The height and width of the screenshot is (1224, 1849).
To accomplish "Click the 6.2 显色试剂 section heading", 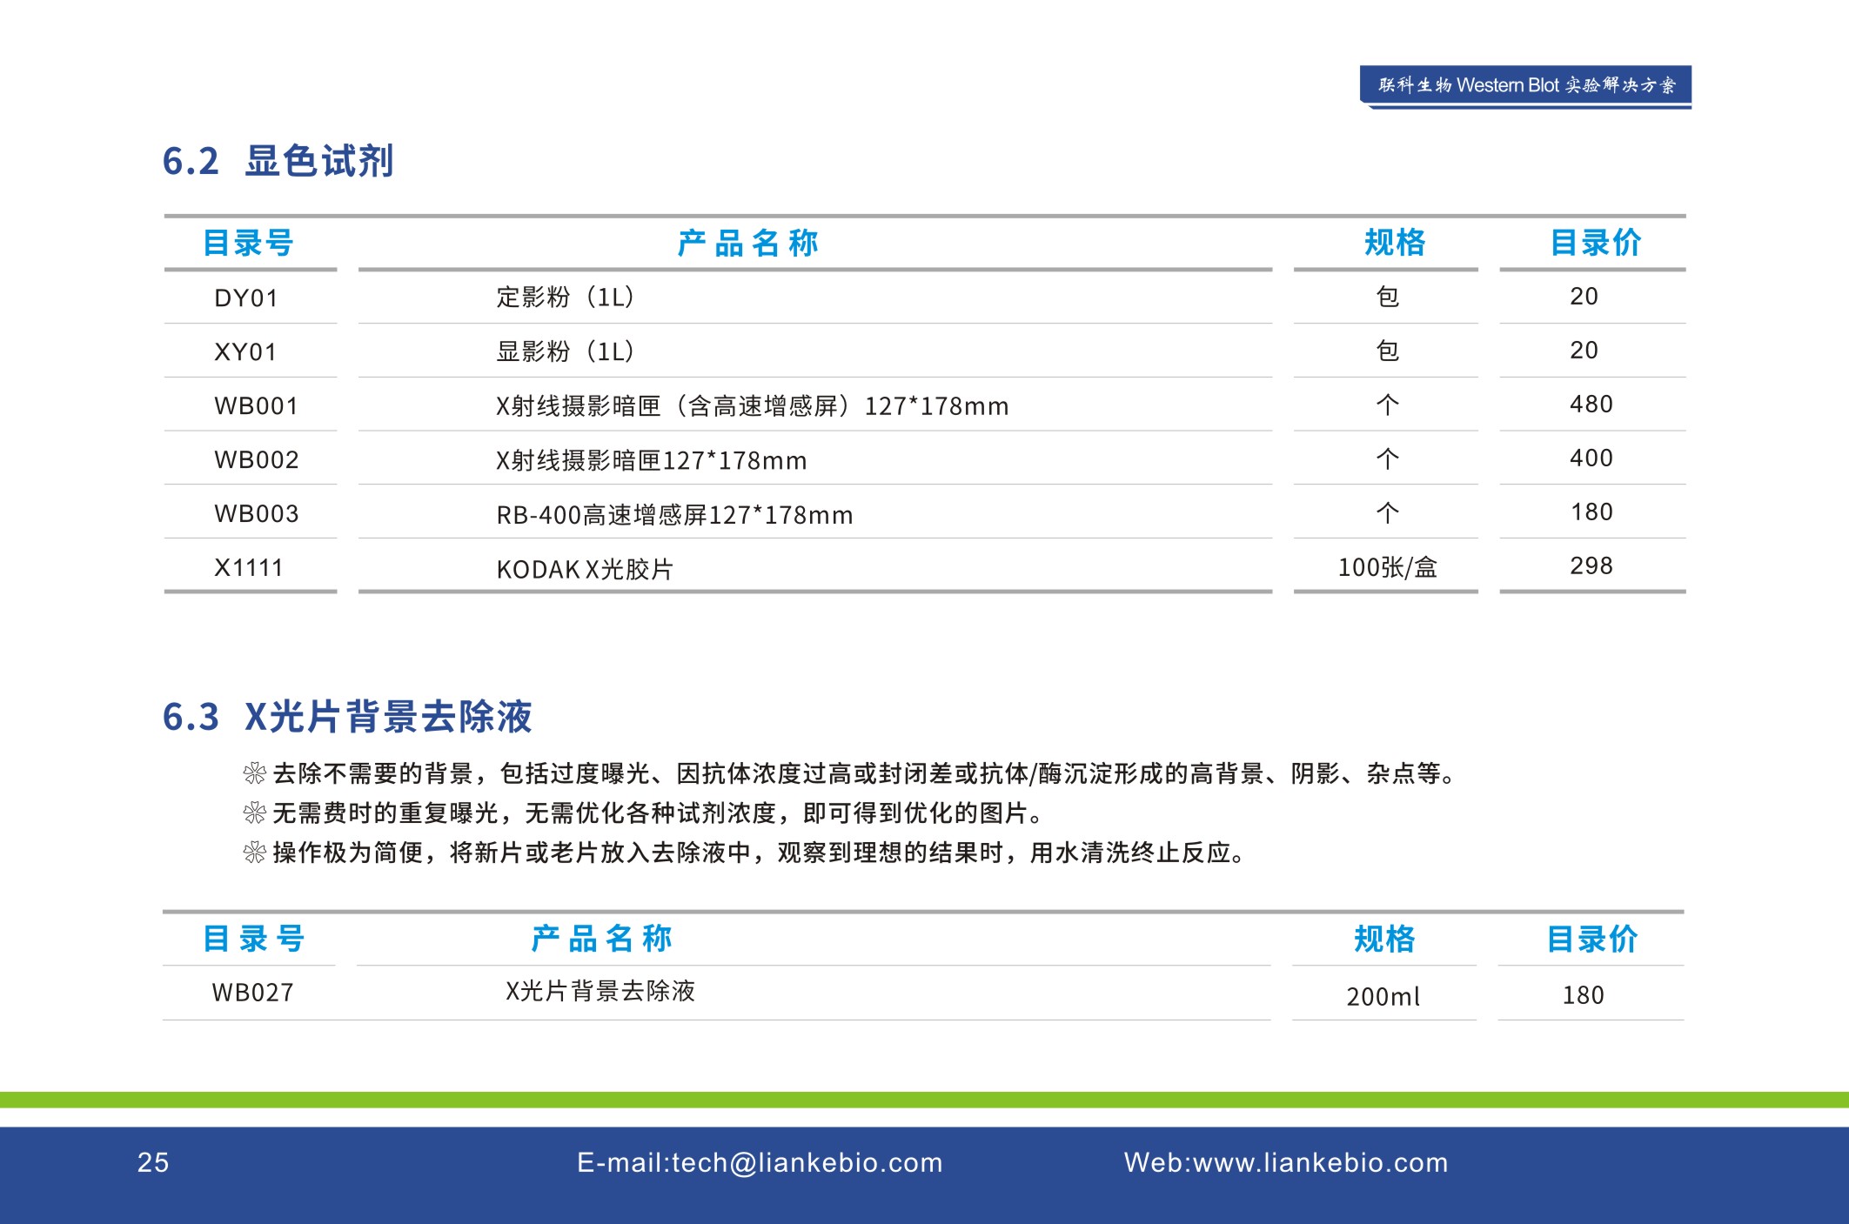I will (x=278, y=161).
